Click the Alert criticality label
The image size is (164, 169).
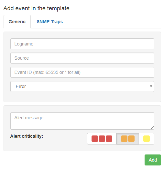(27, 136)
